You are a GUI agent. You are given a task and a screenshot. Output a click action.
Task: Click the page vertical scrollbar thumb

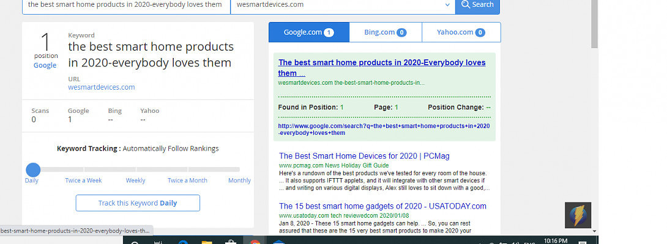(x=594, y=24)
